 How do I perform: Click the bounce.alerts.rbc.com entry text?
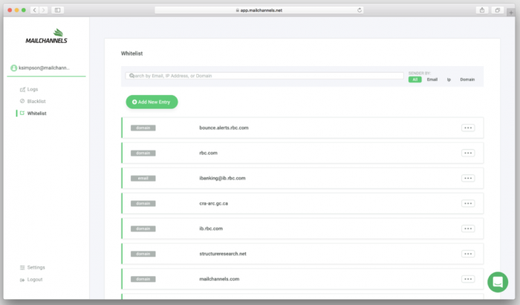[x=224, y=128]
